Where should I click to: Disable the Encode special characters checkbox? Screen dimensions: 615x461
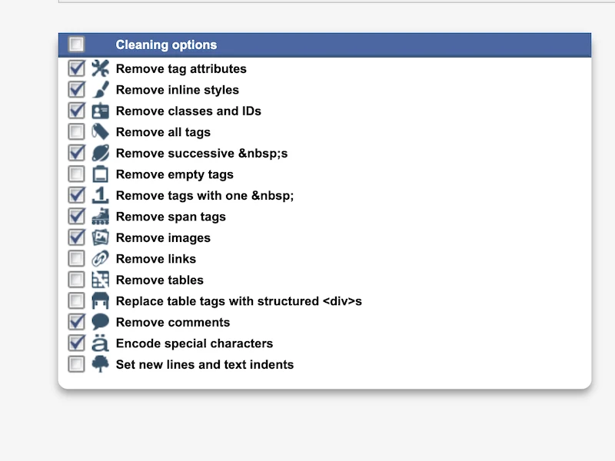[x=76, y=343]
